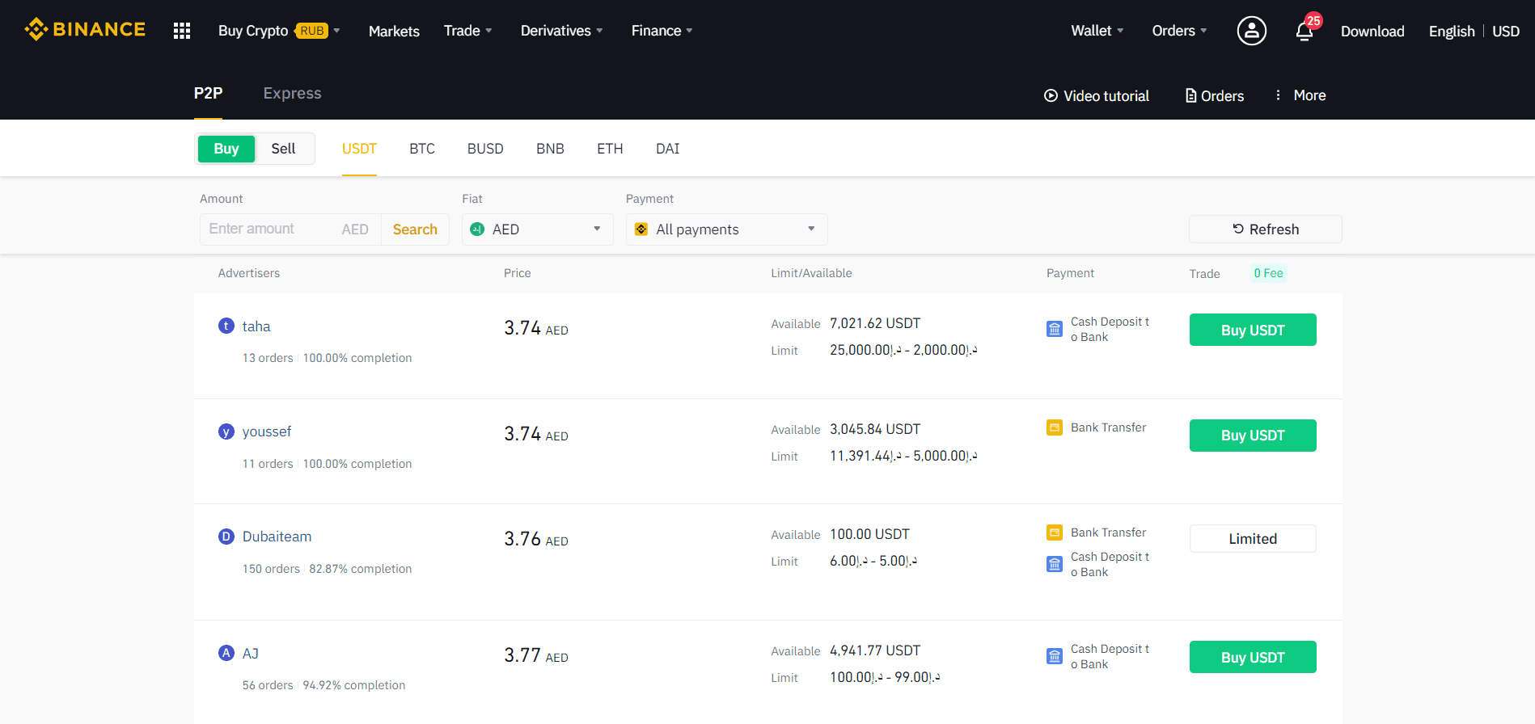Click the Binance logo
This screenshot has width=1535, height=724.
coord(85,30)
